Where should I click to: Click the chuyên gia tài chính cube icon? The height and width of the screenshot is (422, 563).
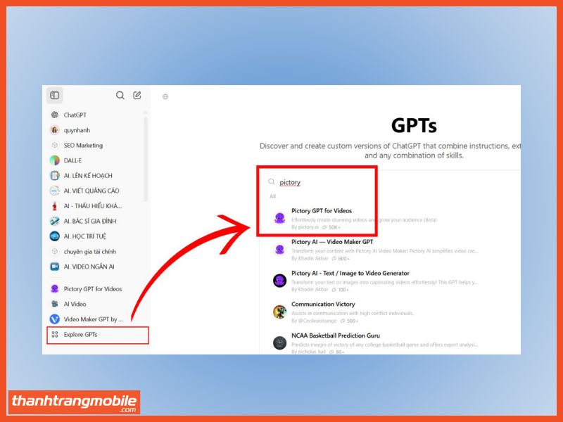coord(55,251)
